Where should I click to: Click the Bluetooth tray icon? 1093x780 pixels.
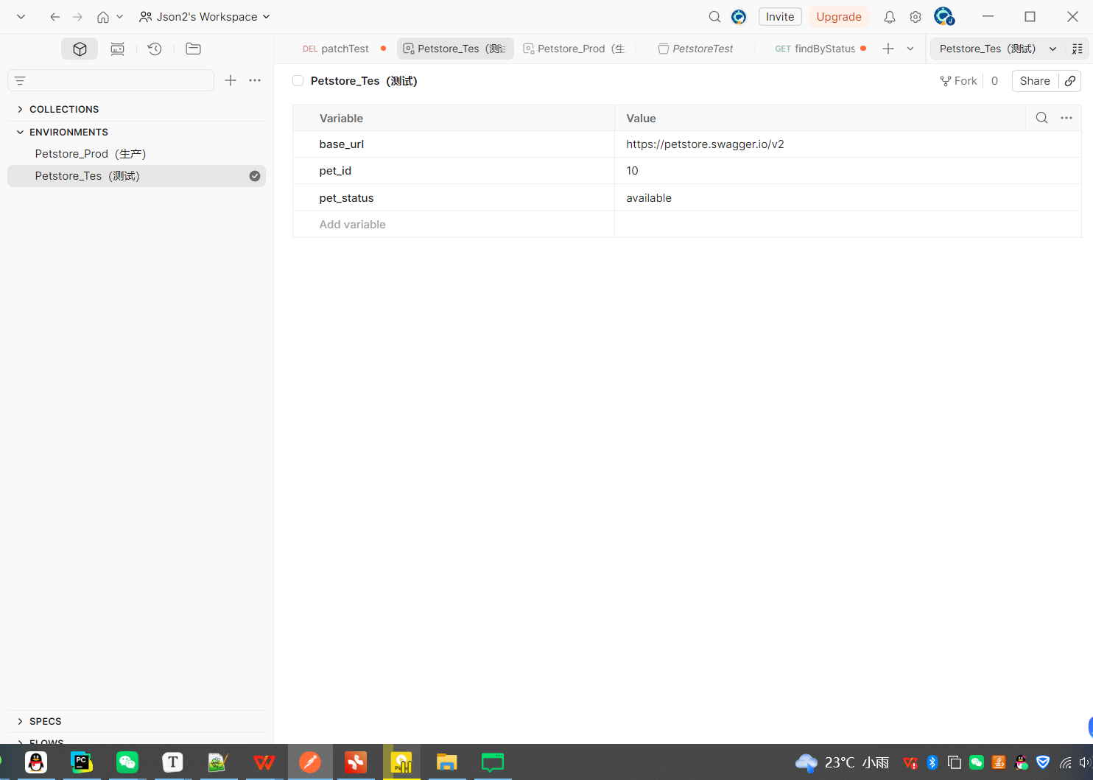click(932, 762)
